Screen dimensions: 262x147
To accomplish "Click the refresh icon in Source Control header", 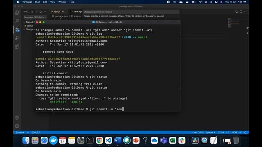I will click(41, 12).
